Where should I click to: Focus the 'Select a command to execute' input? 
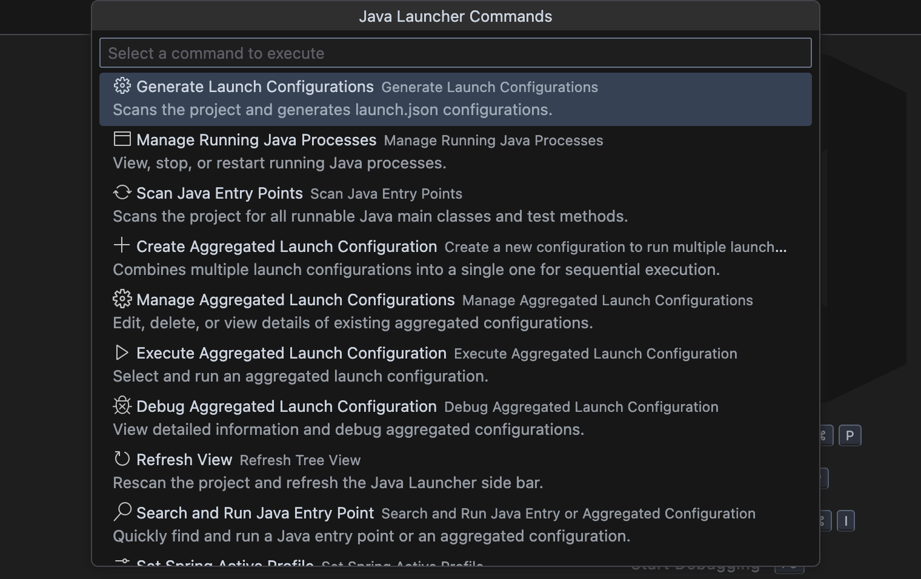pyautogui.click(x=455, y=53)
